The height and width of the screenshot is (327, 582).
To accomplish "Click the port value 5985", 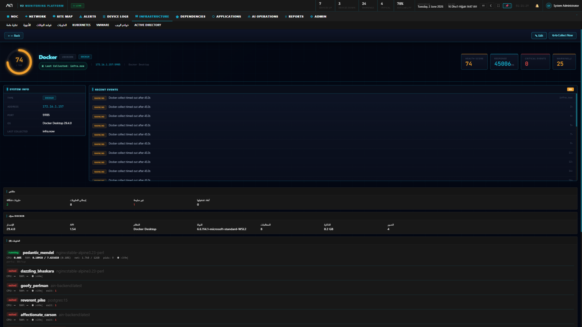I will point(46,115).
